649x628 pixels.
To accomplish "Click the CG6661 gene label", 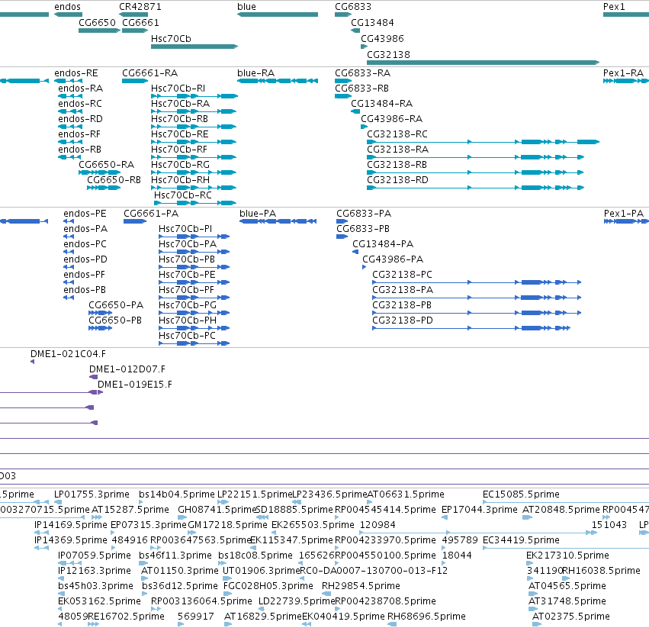I will [141, 22].
